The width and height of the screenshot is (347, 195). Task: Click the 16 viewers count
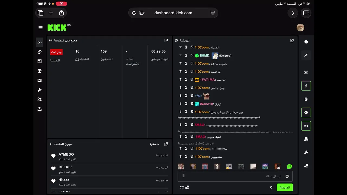(x=77, y=51)
